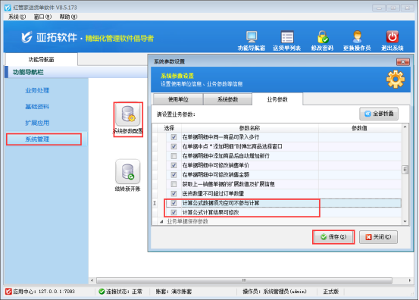Click the parameter list scroll-down arrow

pos(405,221)
